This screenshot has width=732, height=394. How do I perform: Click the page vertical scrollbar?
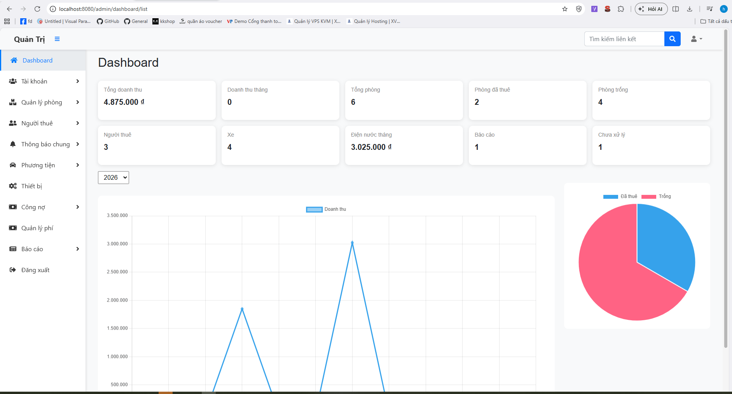pos(725,188)
